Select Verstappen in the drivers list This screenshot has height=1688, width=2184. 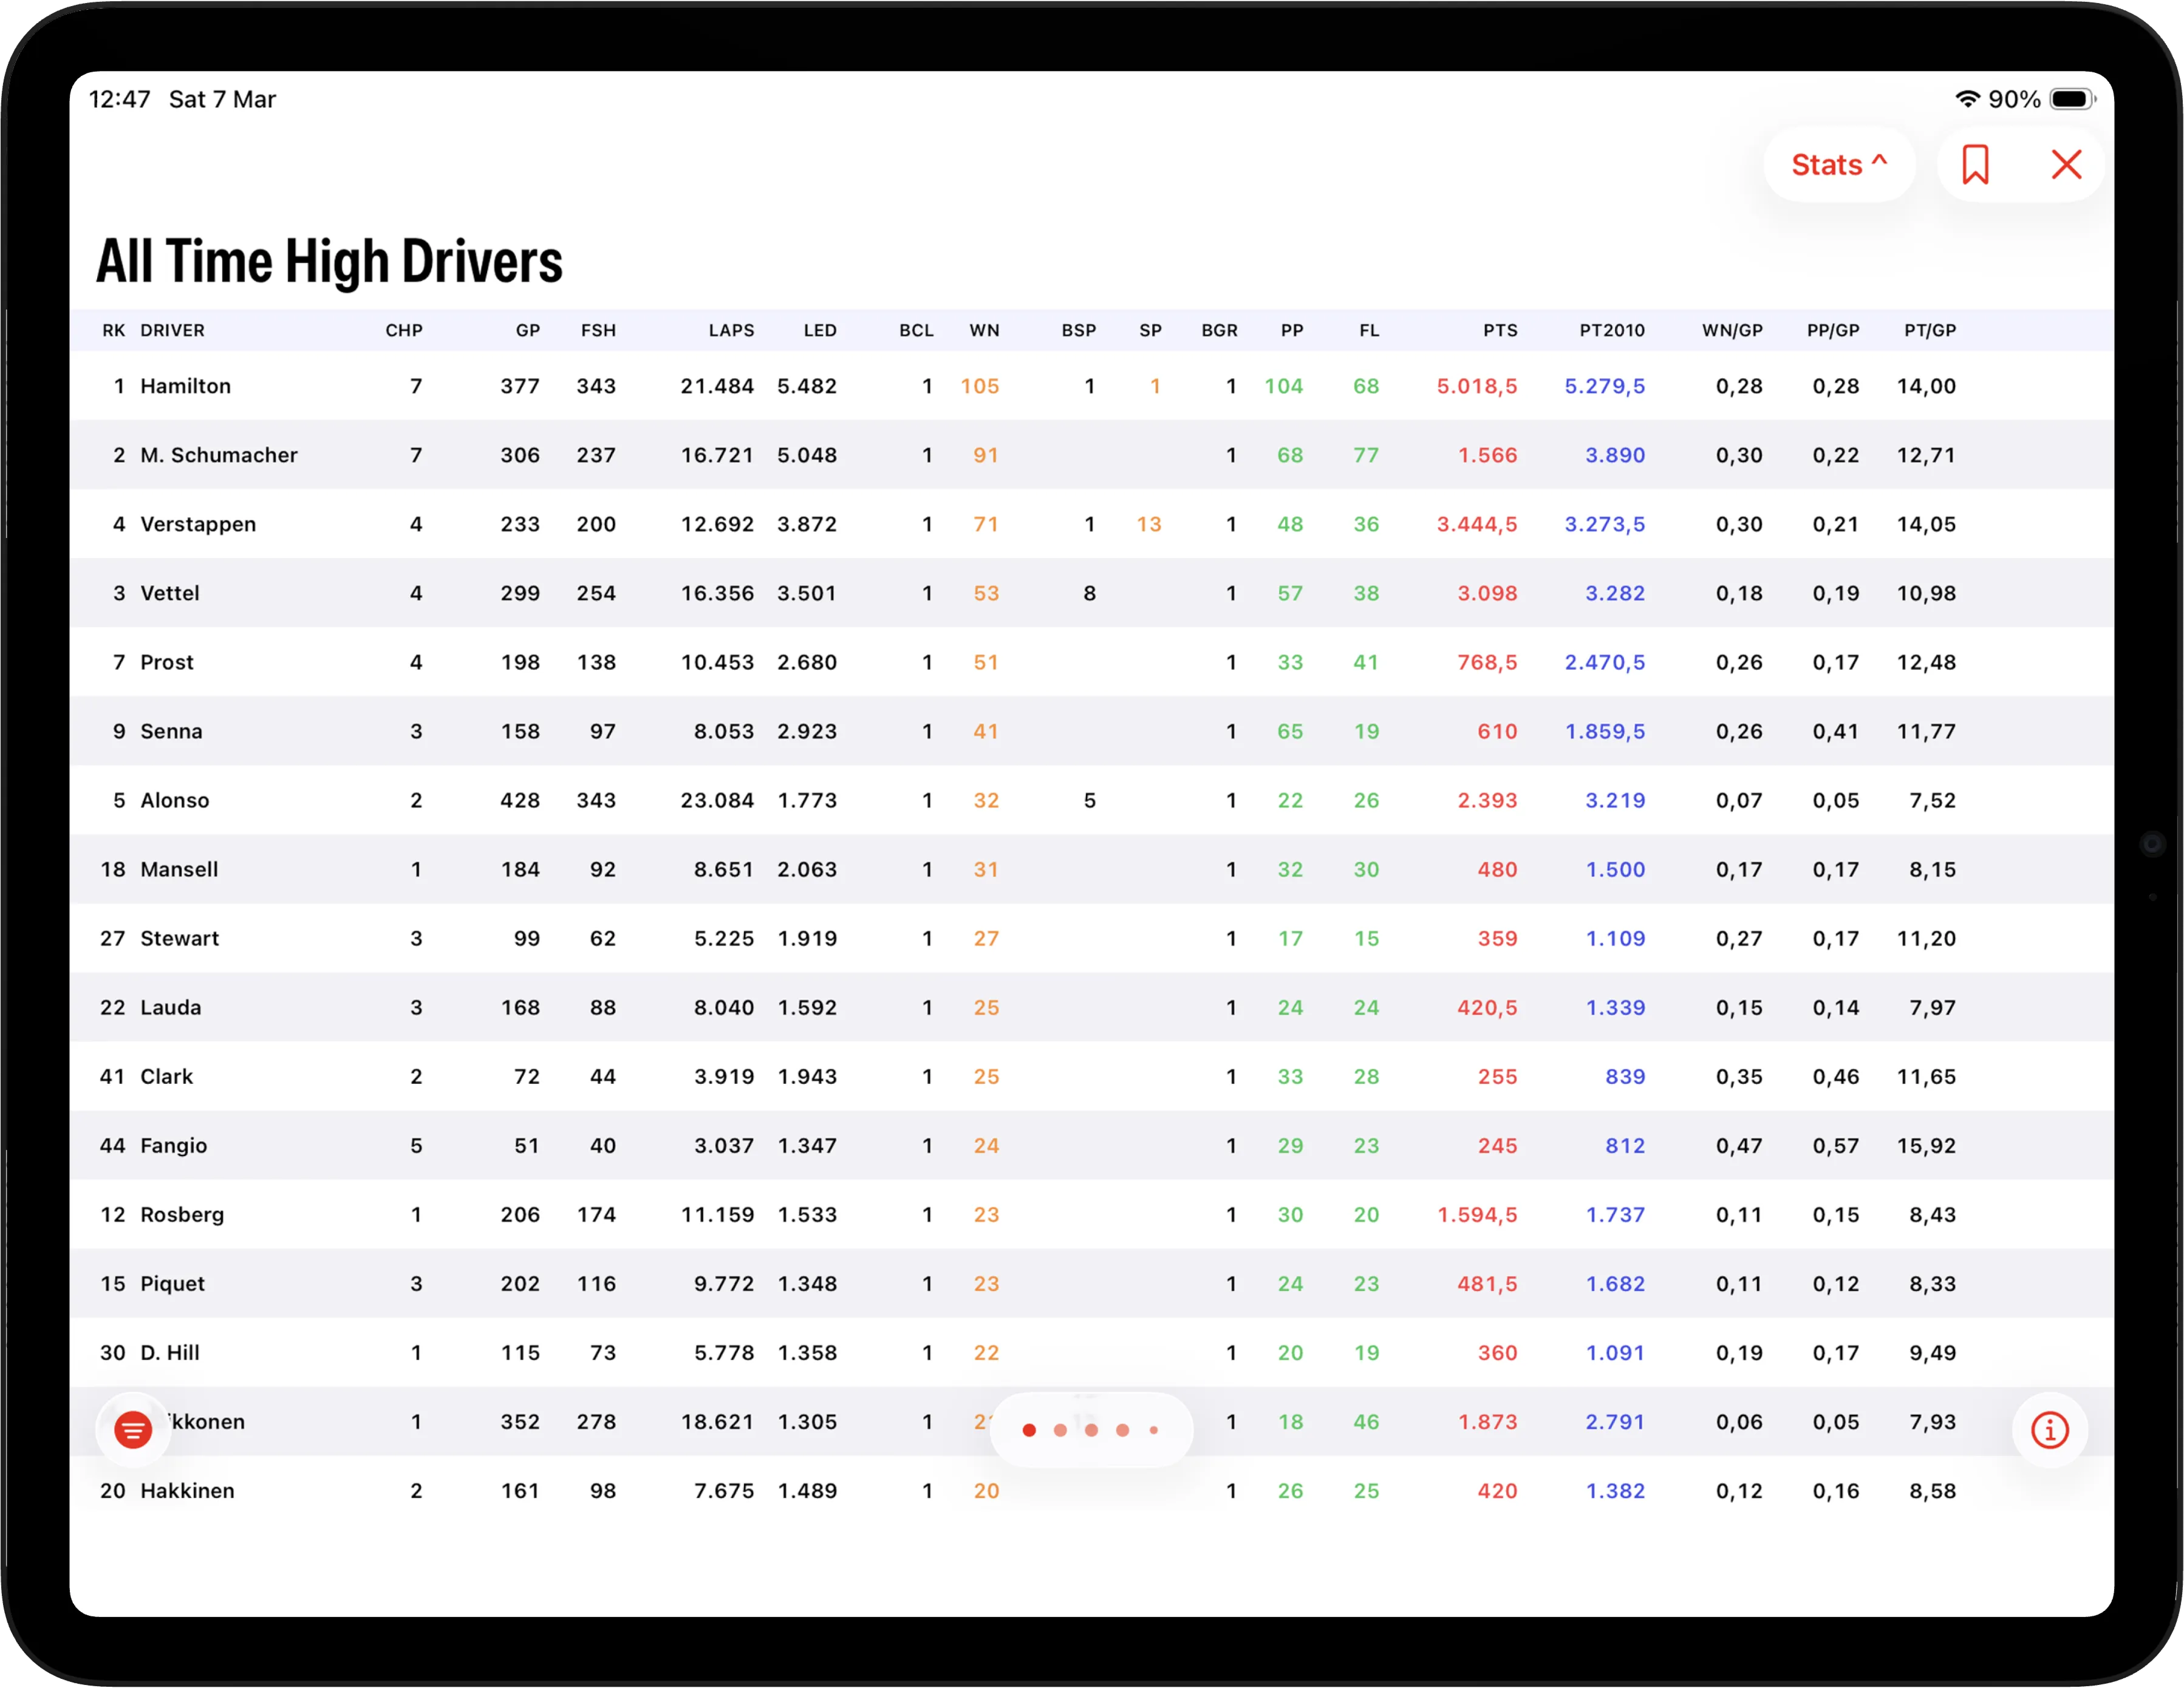198,524
